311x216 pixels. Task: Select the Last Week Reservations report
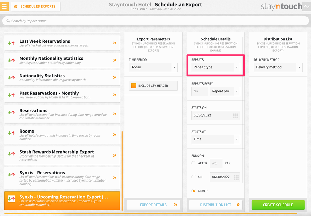pos(62,43)
